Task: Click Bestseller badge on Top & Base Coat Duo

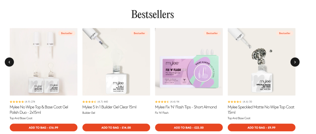Action: click(x=67, y=33)
